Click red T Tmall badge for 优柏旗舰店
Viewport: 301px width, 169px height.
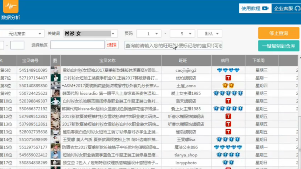click(228, 78)
